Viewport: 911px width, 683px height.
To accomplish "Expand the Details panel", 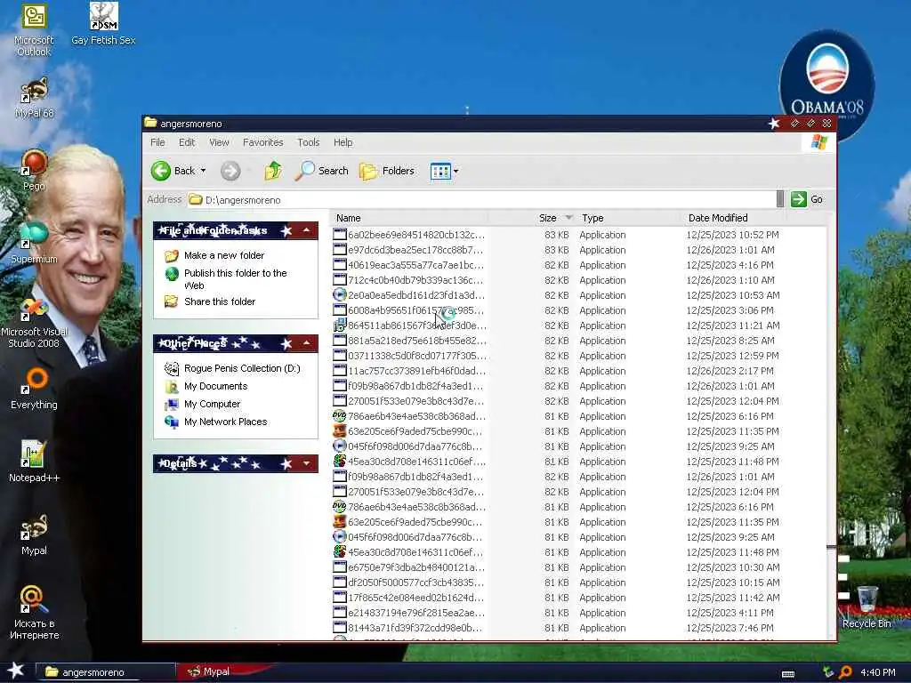I will pyautogui.click(x=306, y=462).
